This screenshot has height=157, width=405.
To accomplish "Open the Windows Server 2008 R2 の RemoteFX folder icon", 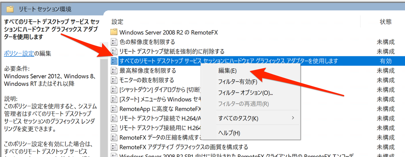I will click(x=114, y=33).
